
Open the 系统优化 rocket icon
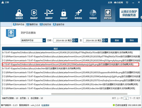tap(78, 14)
